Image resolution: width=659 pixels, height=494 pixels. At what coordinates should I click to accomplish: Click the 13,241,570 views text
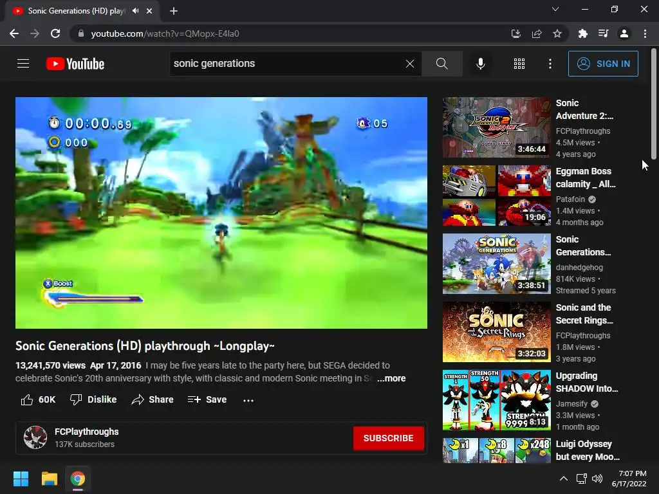coord(50,365)
